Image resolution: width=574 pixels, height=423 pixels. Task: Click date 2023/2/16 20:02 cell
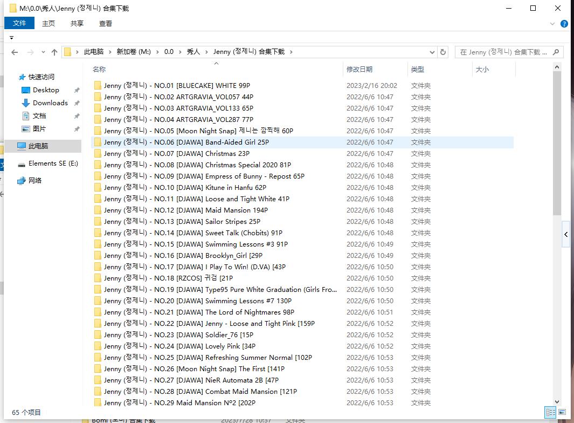371,85
